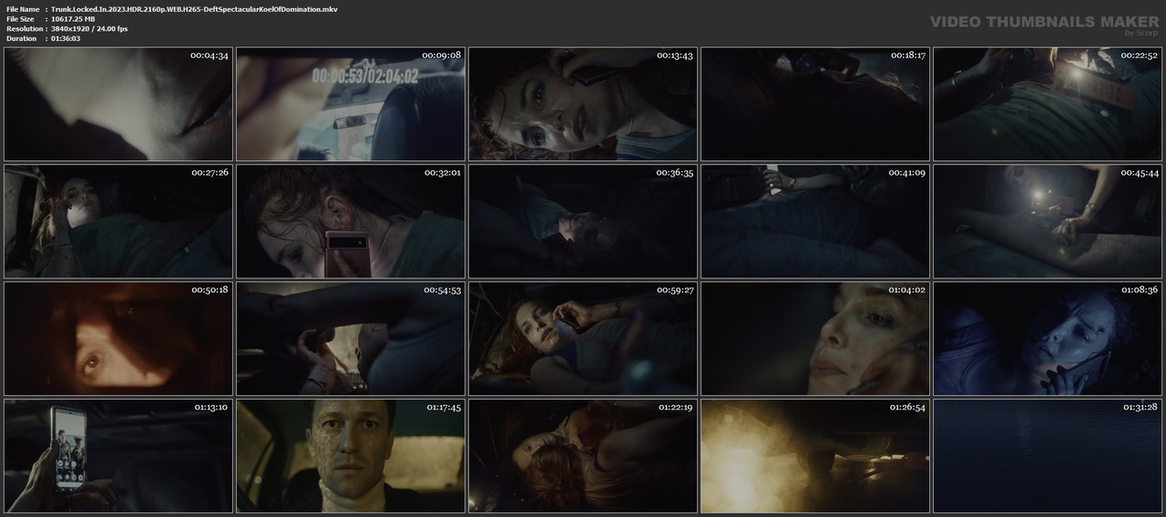Select the thumbnail stamped 00:45:44

[1048, 221]
